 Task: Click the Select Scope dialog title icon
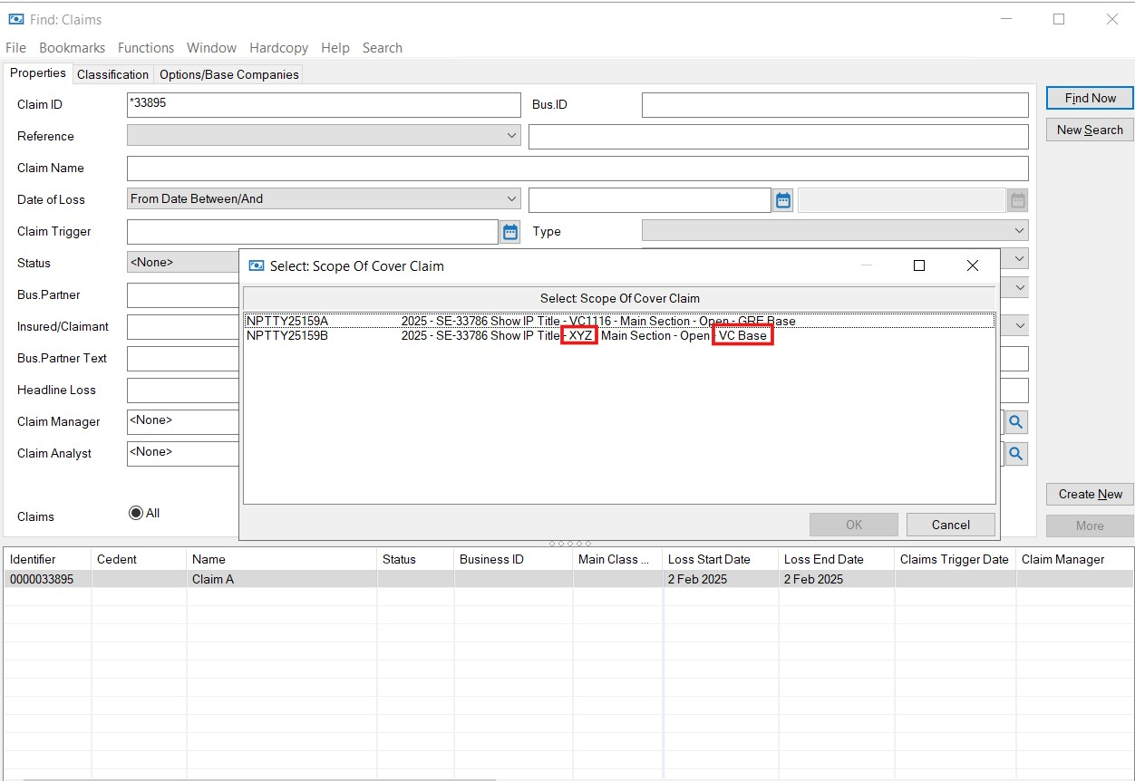coord(257,265)
